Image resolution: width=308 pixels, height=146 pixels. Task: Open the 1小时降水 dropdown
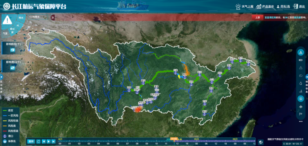(38, 17)
